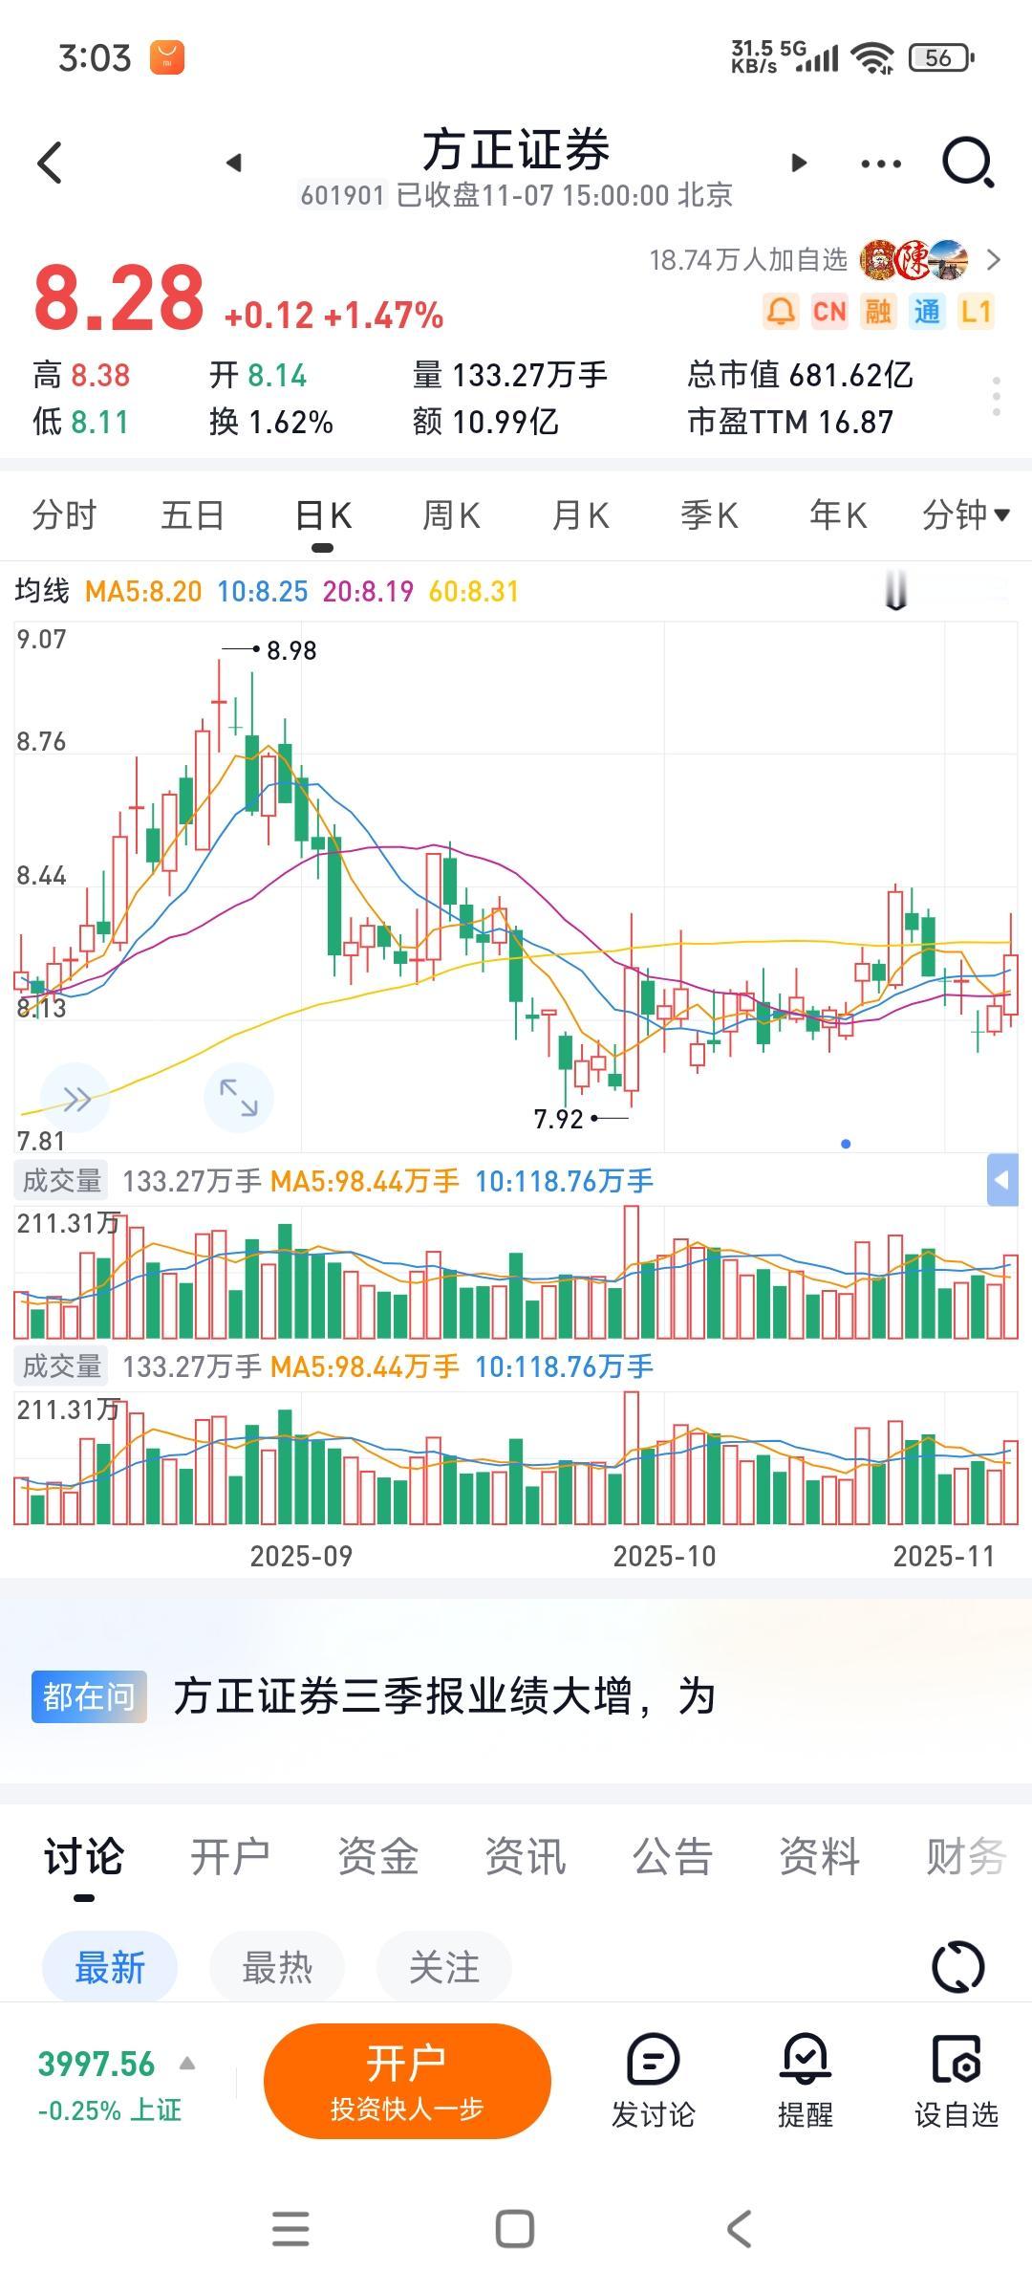
Task: Tap the 换 1.62% turnover value
Action: pos(271,422)
